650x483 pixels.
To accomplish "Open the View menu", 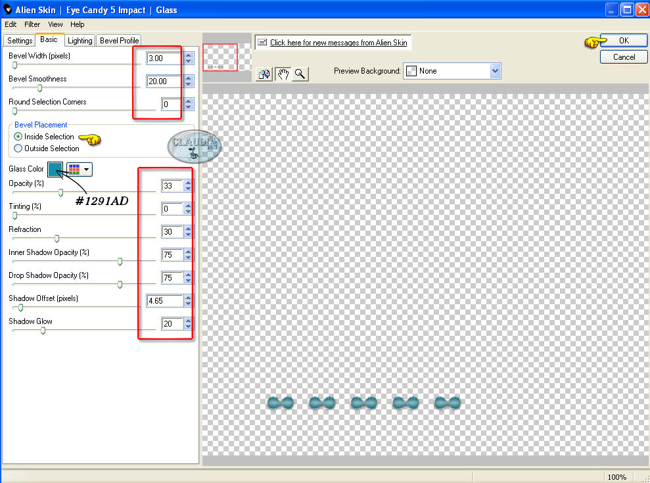I will pyautogui.click(x=55, y=24).
